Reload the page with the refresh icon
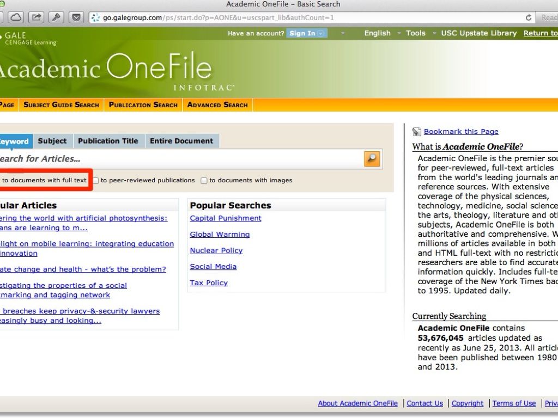Screen dimensions: 558x418 pyautogui.click(x=528, y=17)
